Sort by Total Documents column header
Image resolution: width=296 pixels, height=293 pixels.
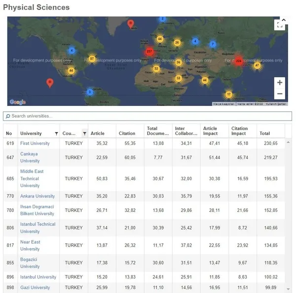[x=158, y=131]
